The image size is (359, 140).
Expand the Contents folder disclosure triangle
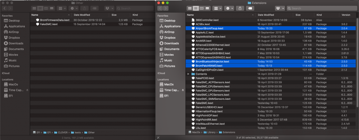188,74
